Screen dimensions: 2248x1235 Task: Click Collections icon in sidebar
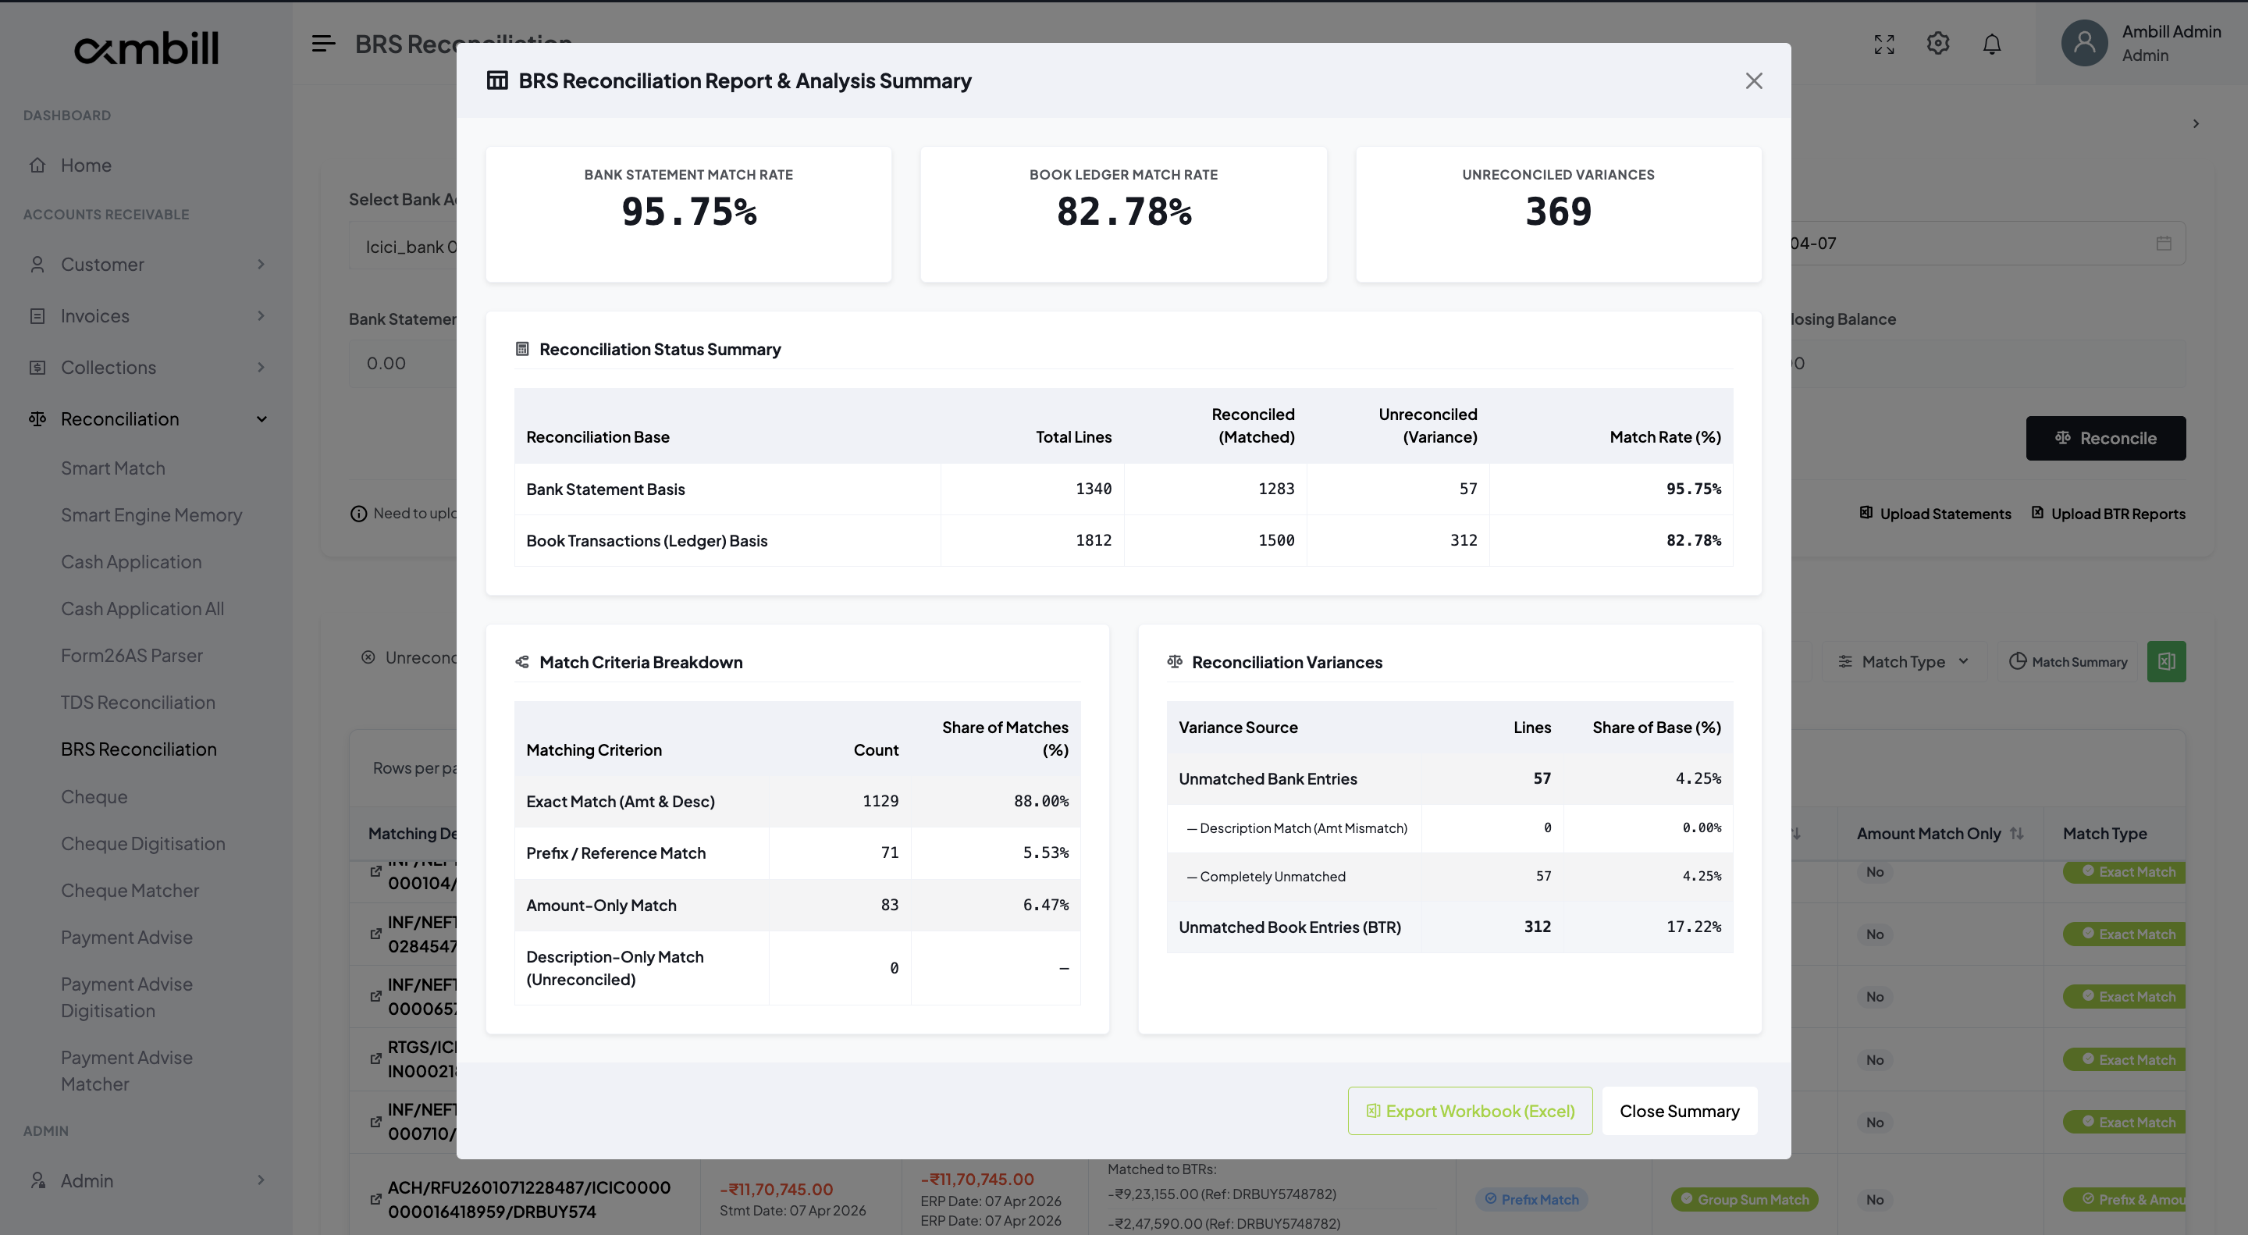pos(37,367)
